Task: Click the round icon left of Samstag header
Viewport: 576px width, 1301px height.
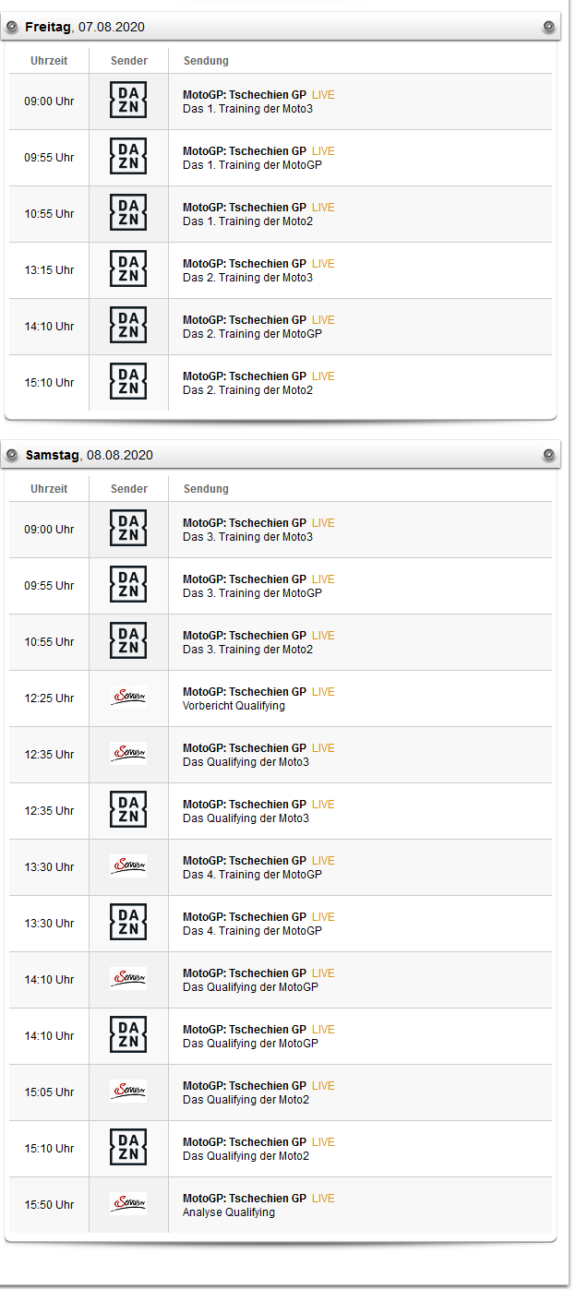Action: [12, 455]
